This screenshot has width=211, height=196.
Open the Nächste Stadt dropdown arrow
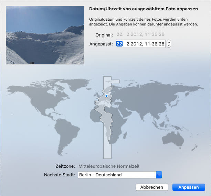159,175
